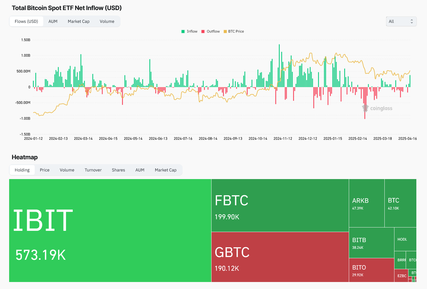Viewport: 427px width, 289px height.
Task: Select the Volume tab above the chart
Action: [107, 21]
